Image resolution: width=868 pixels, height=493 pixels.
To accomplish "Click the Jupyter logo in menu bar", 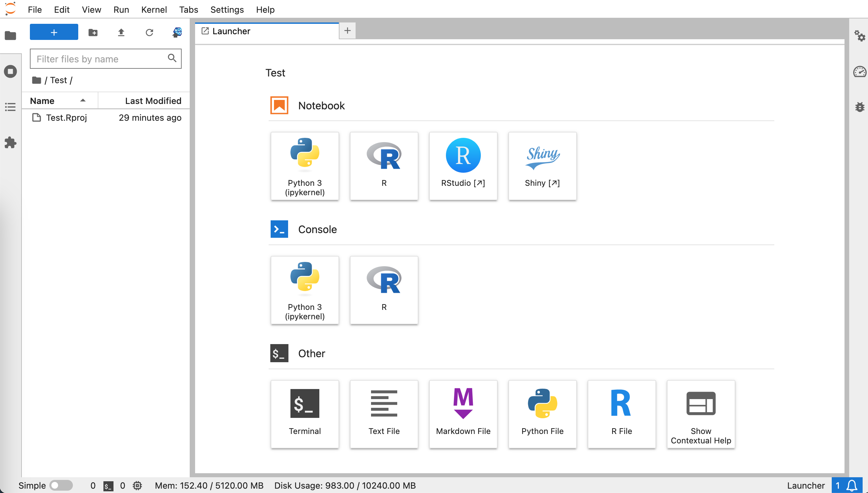I will tap(10, 9).
